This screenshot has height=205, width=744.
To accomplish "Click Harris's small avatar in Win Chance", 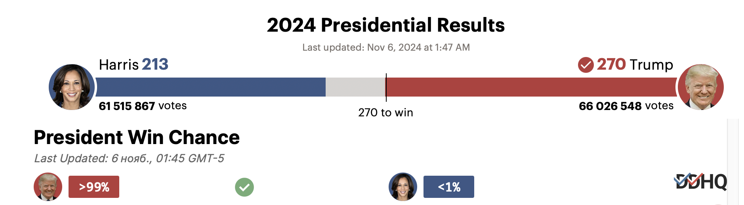I will pos(403,187).
